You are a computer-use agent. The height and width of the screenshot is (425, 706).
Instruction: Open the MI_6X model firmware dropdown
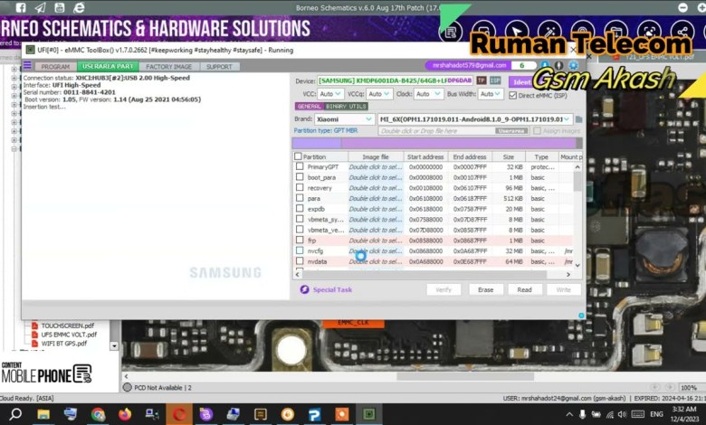(475, 119)
